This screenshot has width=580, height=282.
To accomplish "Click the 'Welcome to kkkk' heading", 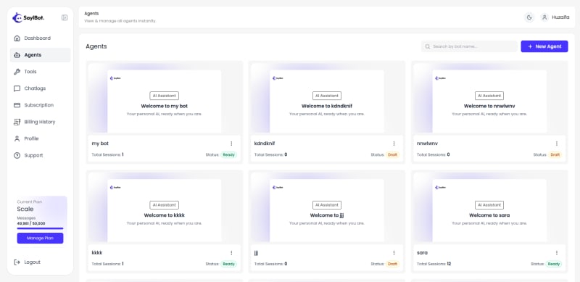I will coord(165,215).
